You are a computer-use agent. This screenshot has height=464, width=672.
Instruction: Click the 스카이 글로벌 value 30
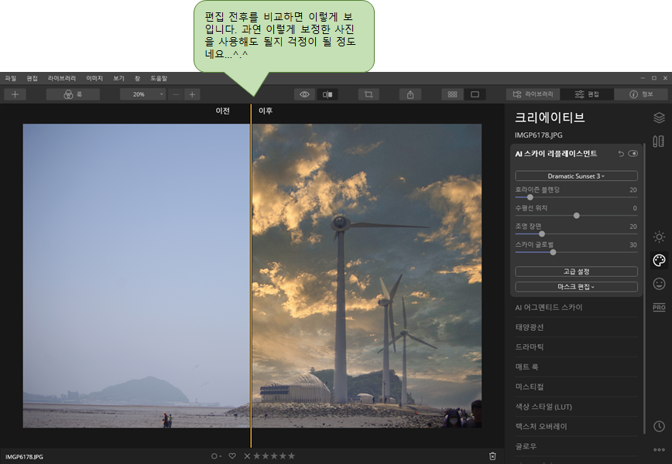pyautogui.click(x=633, y=245)
